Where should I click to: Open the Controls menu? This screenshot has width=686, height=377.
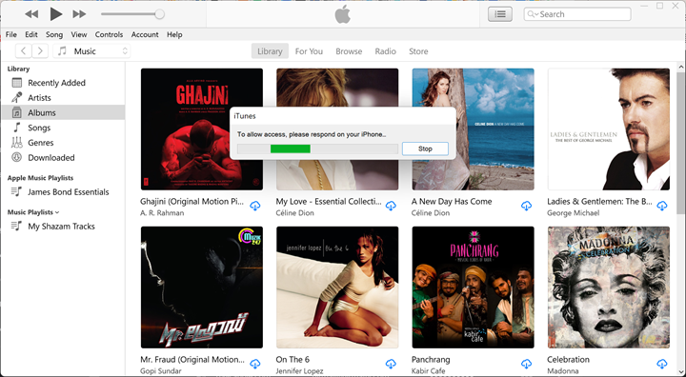[109, 34]
